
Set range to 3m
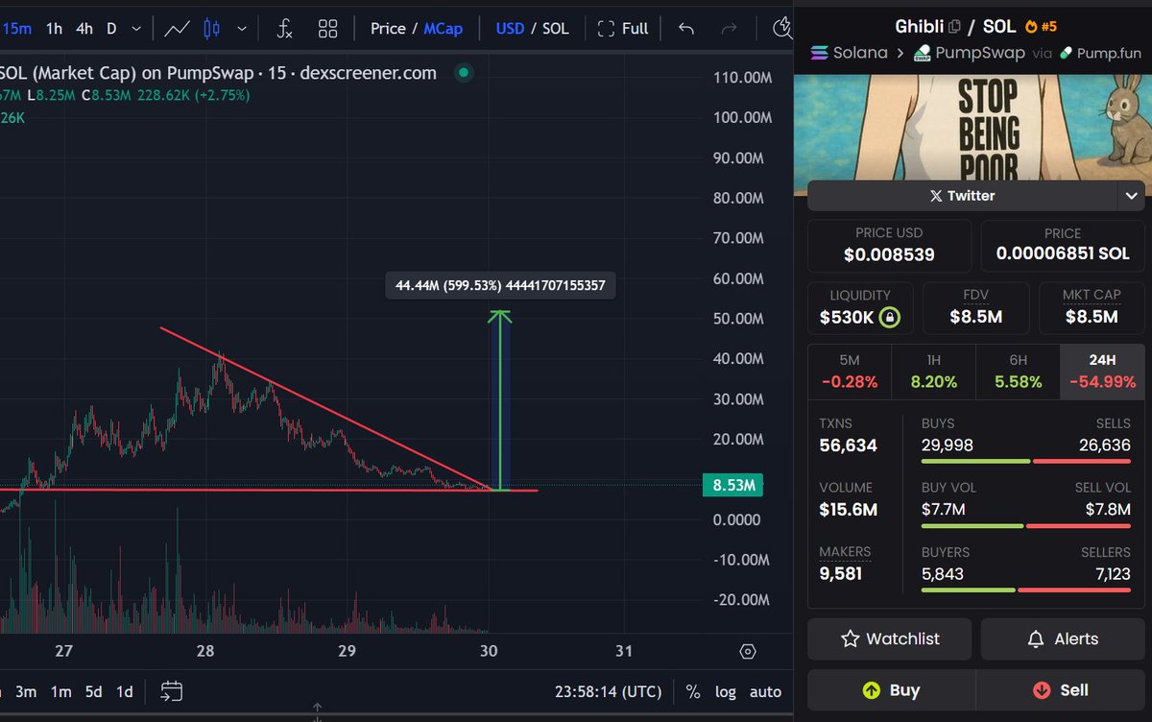pyautogui.click(x=26, y=691)
